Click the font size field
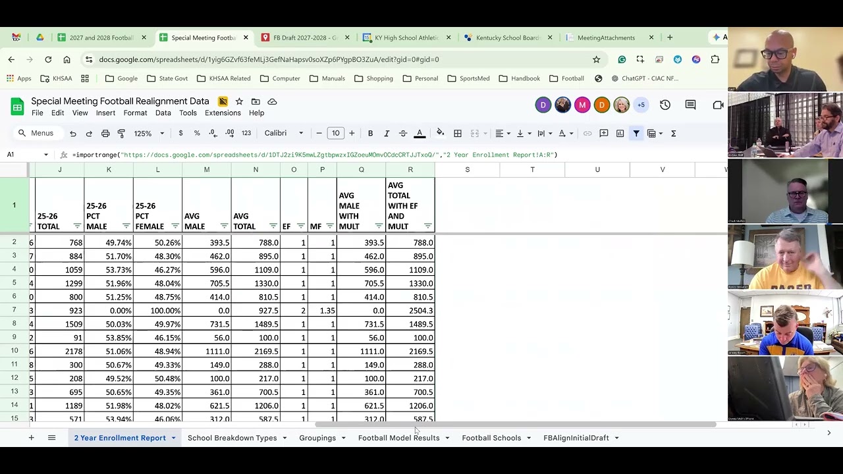The image size is (843, 474). pyautogui.click(x=335, y=133)
